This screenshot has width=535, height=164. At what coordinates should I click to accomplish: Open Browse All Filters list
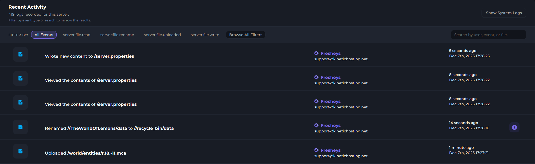(246, 35)
